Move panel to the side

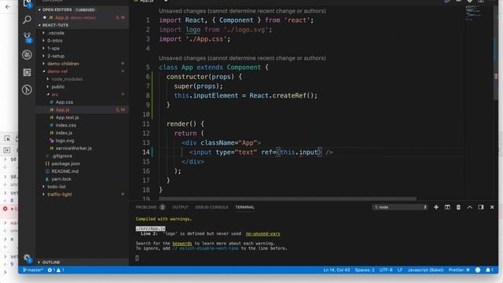[480, 208]
